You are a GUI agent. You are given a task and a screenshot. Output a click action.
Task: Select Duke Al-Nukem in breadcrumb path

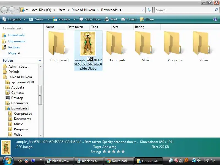[83, 10]
